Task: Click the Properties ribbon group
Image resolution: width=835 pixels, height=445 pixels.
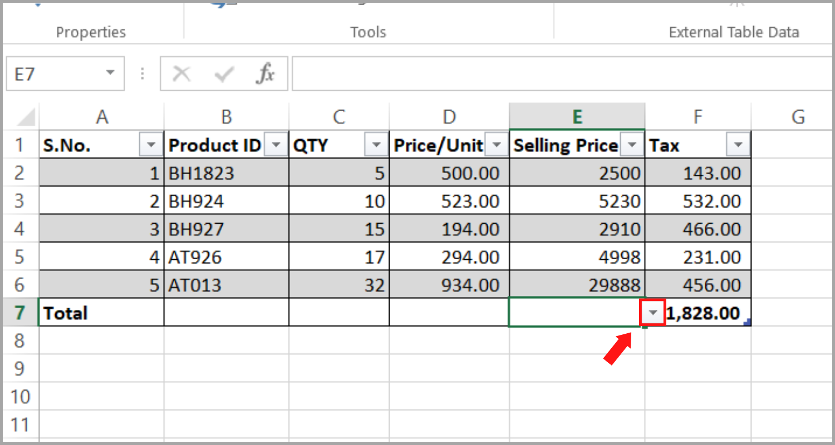Action: pos(91,32)
